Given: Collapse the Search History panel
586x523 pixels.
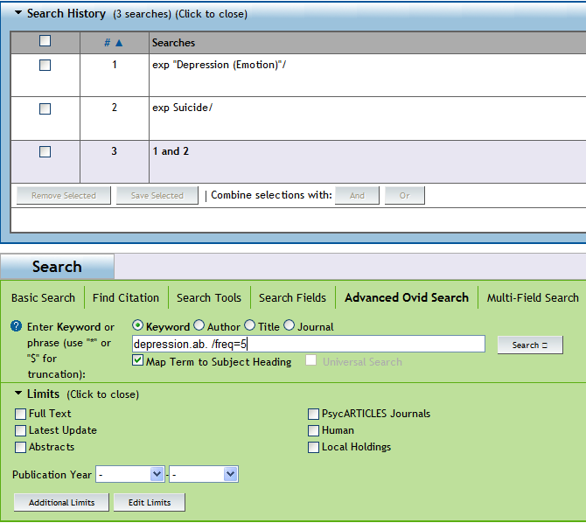Looking at the screenshot, I should (x=18, y=12).
